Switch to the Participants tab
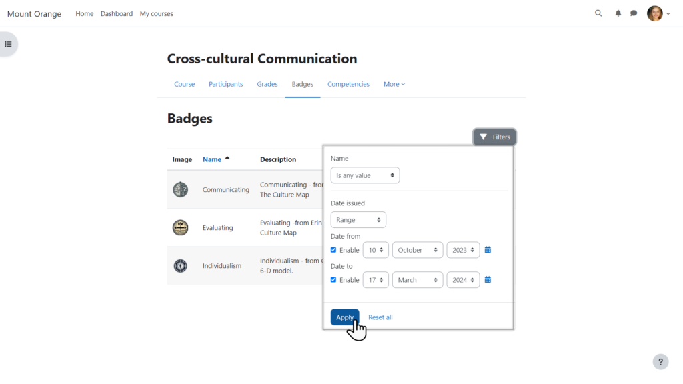 (225, 84)
